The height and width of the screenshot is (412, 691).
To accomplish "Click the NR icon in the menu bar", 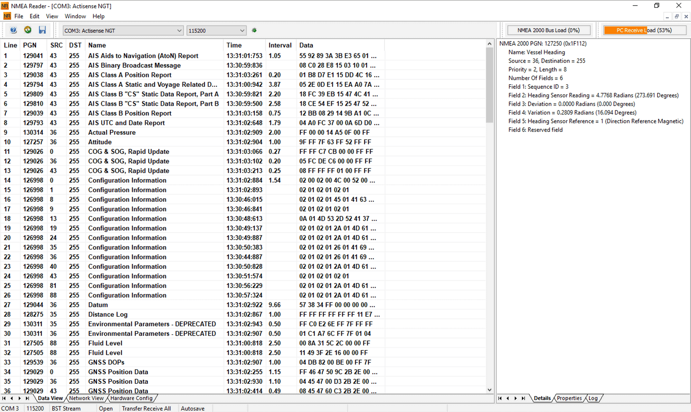I will point(7,16).
